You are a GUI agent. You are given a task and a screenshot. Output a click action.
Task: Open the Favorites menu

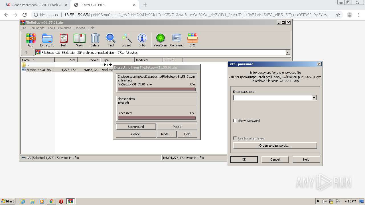coord(65,28)
